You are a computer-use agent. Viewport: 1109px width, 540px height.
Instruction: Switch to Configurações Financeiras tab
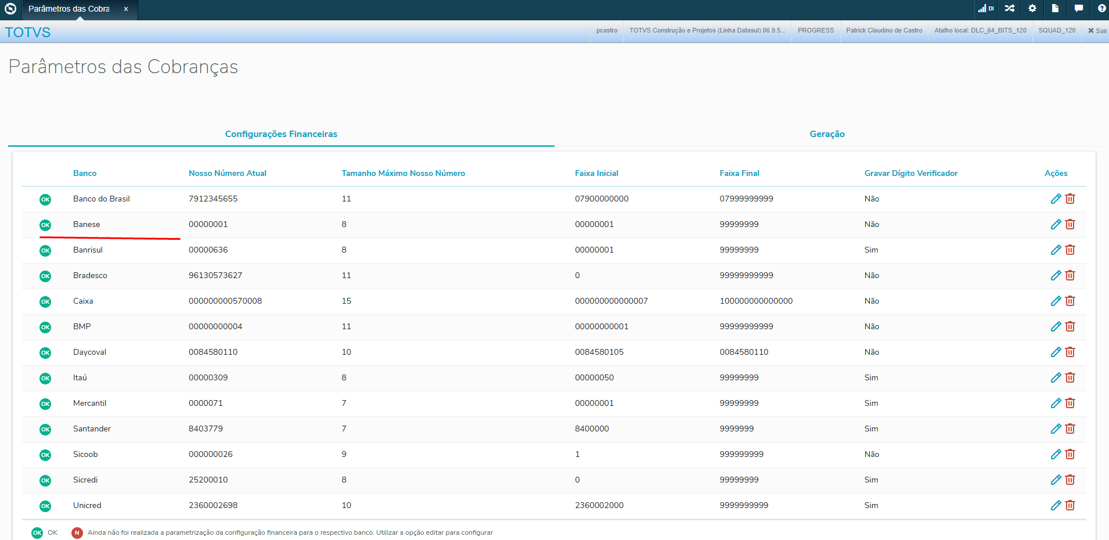281,134
